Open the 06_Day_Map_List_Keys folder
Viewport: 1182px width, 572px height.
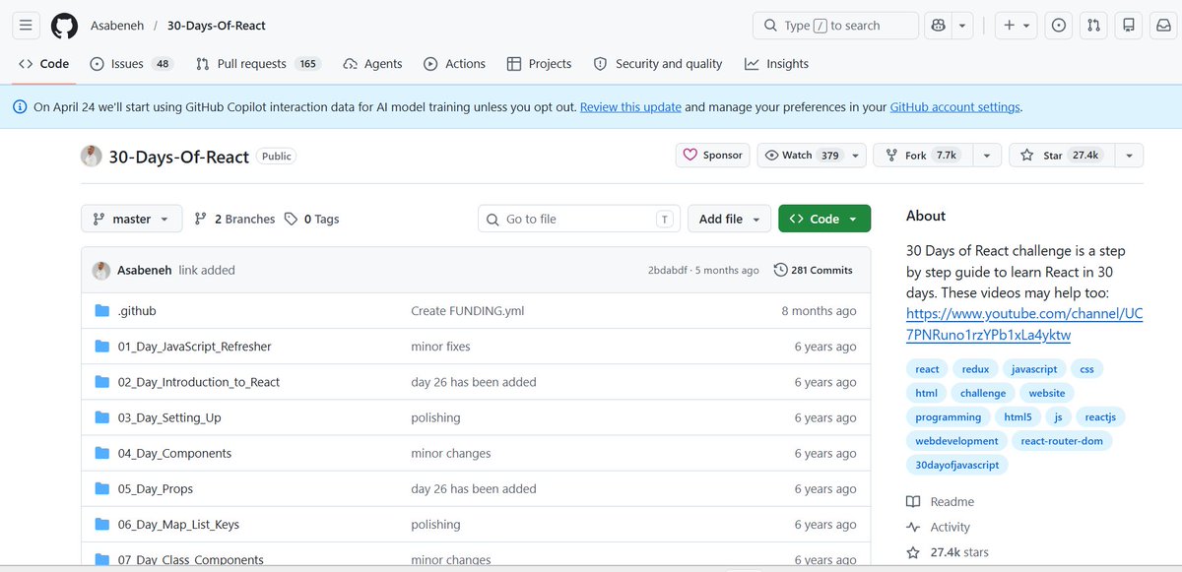coord(178,524)
